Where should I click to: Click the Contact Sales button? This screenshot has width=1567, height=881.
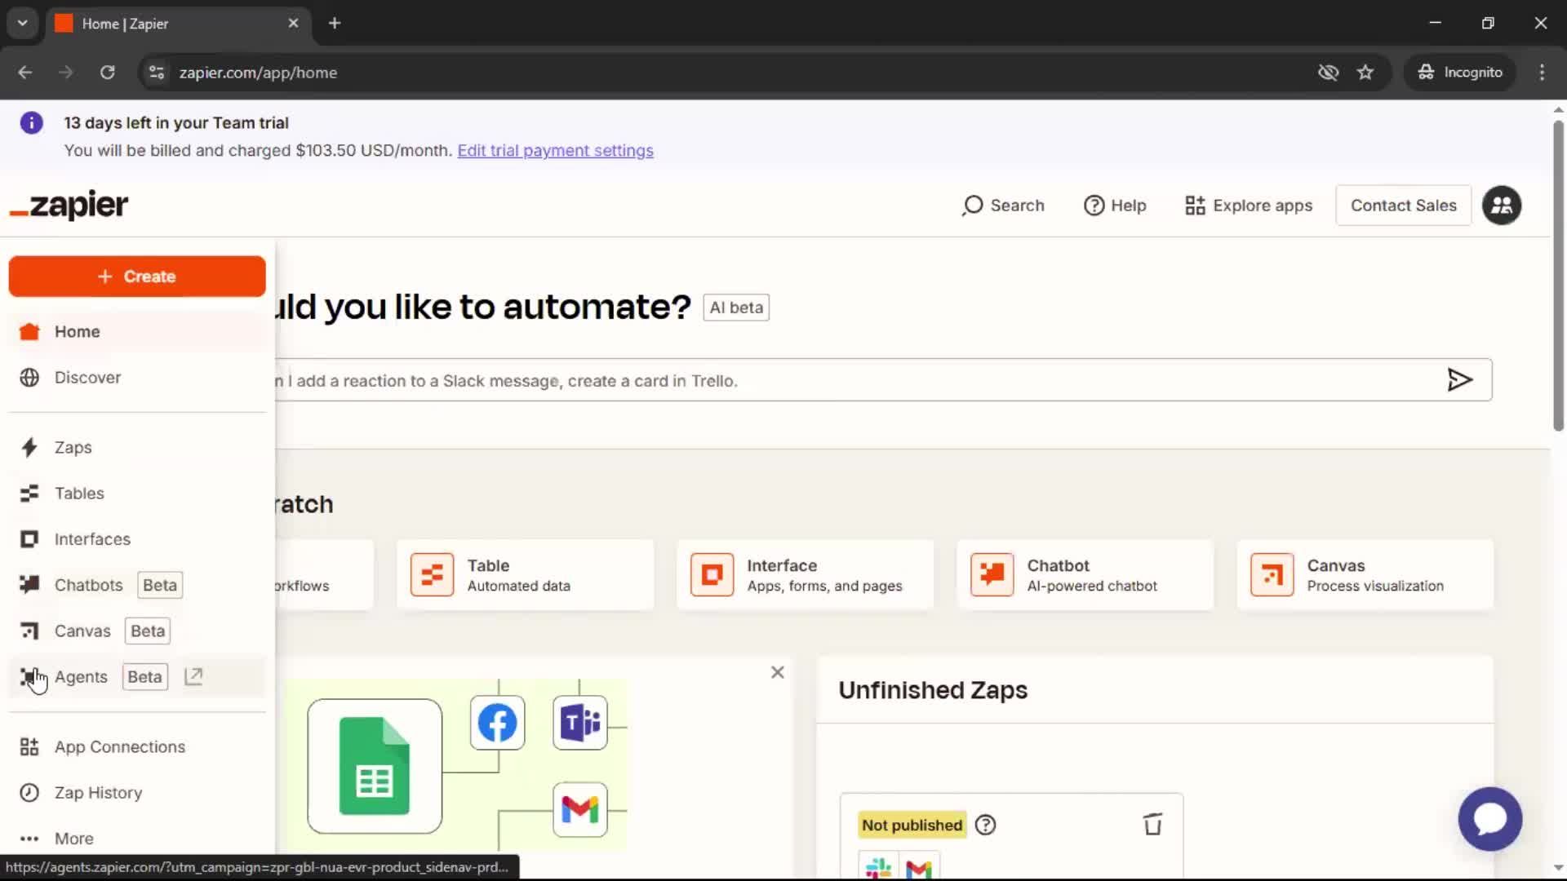[x=1403, y=206]
